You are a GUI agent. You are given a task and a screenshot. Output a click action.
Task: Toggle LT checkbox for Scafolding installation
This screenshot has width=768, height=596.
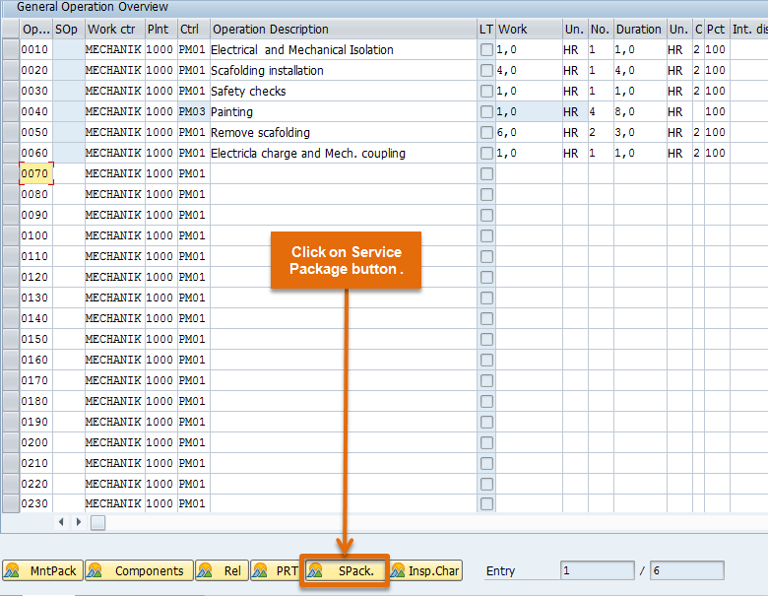[486, 71]
